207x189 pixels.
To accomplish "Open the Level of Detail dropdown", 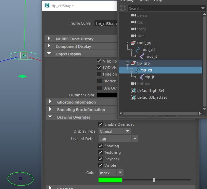I will 118,139.
